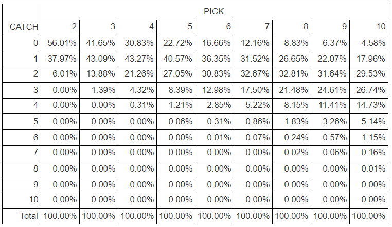Image resolution: width=392 pixels, height=227 pixels.
Task: Click the 14.73% cell
Action: (x=369, y=106)
